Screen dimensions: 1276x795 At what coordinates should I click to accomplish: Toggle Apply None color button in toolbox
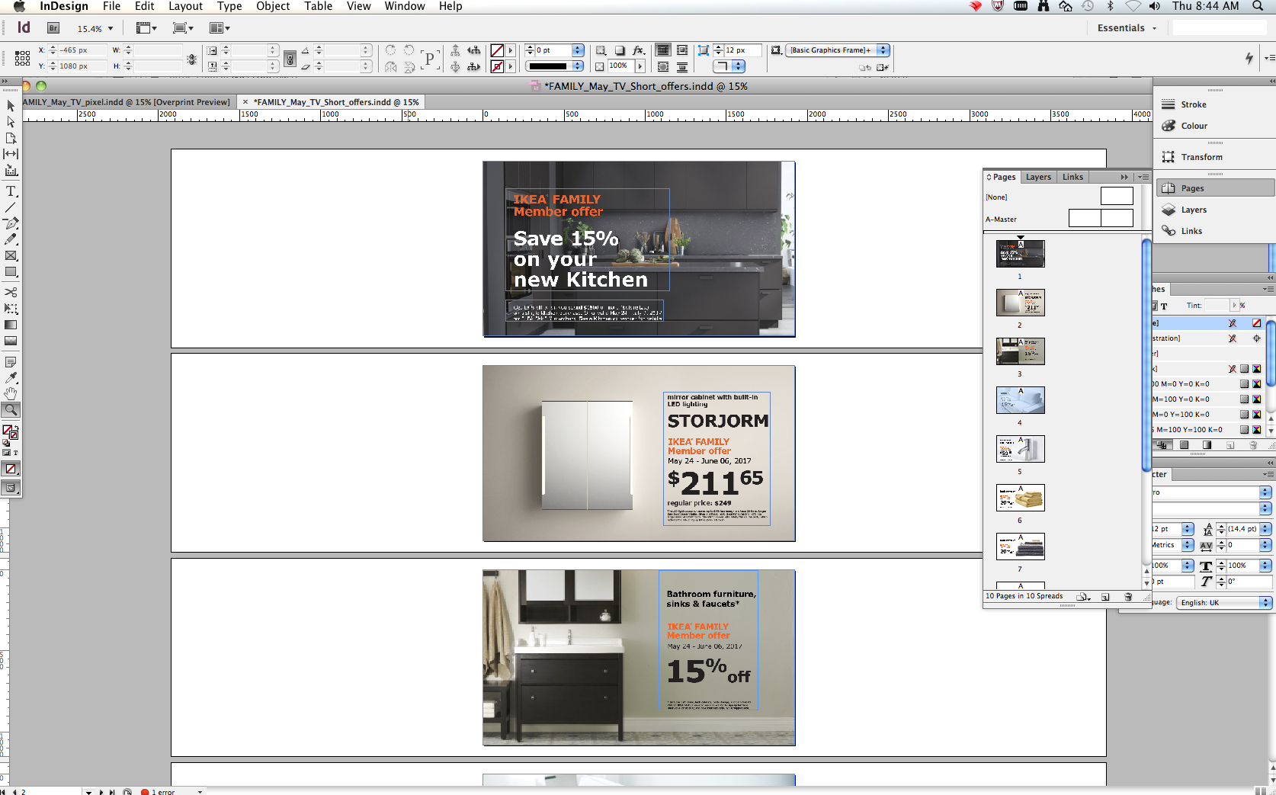[x=11, y=469]
